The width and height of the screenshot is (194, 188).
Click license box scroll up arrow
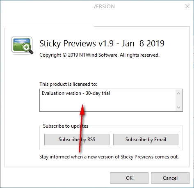click(178, 93)
